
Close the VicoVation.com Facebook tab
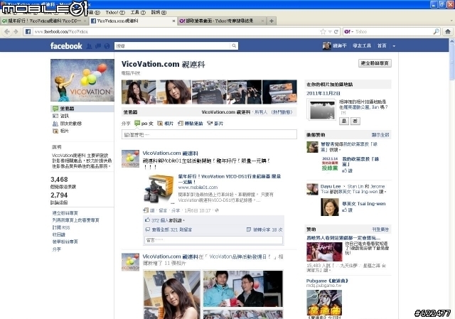coord(173,21)
